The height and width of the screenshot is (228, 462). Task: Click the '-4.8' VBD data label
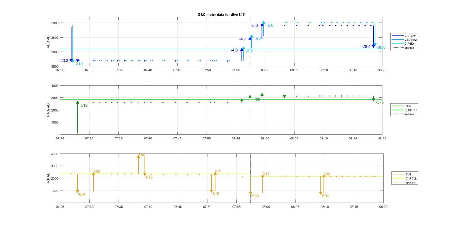click(x=234, y=50)
